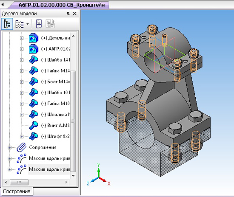Screen dimensions: 234x197
Task: Expand the Сопряжения node
Action: (x=9, y=147)
